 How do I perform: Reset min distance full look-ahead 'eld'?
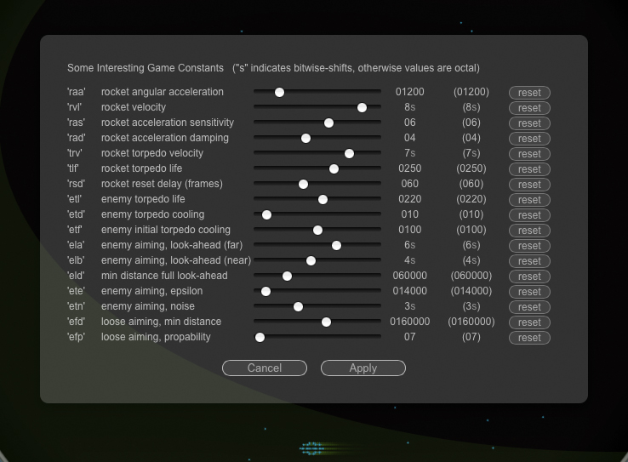[529, 277]
